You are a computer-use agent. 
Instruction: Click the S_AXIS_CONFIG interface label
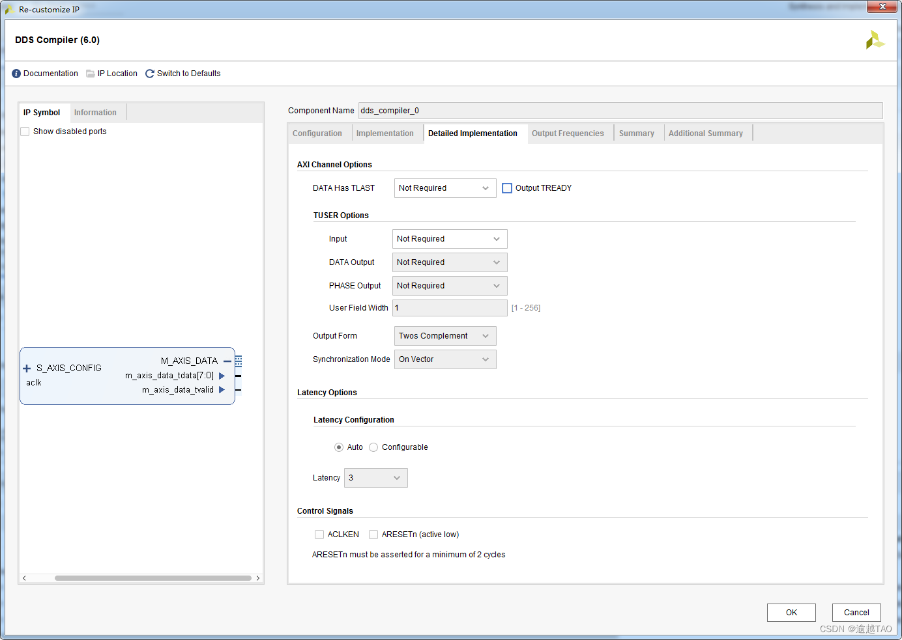[69, 369]
